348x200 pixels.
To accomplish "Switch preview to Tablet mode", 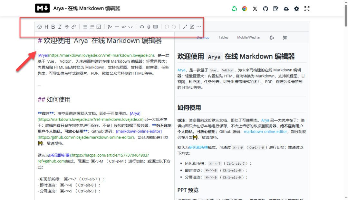I will pos(223,37).
